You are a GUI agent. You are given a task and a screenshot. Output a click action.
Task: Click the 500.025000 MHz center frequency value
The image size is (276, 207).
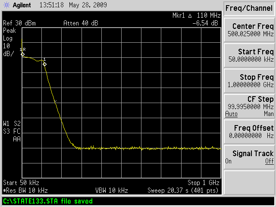[x=251, y=34]
